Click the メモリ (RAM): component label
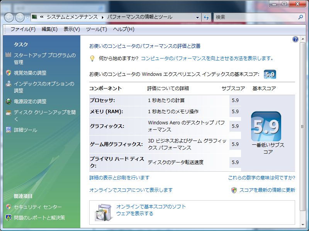The height and width of the screenshot is (231, 309). point(107,111)
